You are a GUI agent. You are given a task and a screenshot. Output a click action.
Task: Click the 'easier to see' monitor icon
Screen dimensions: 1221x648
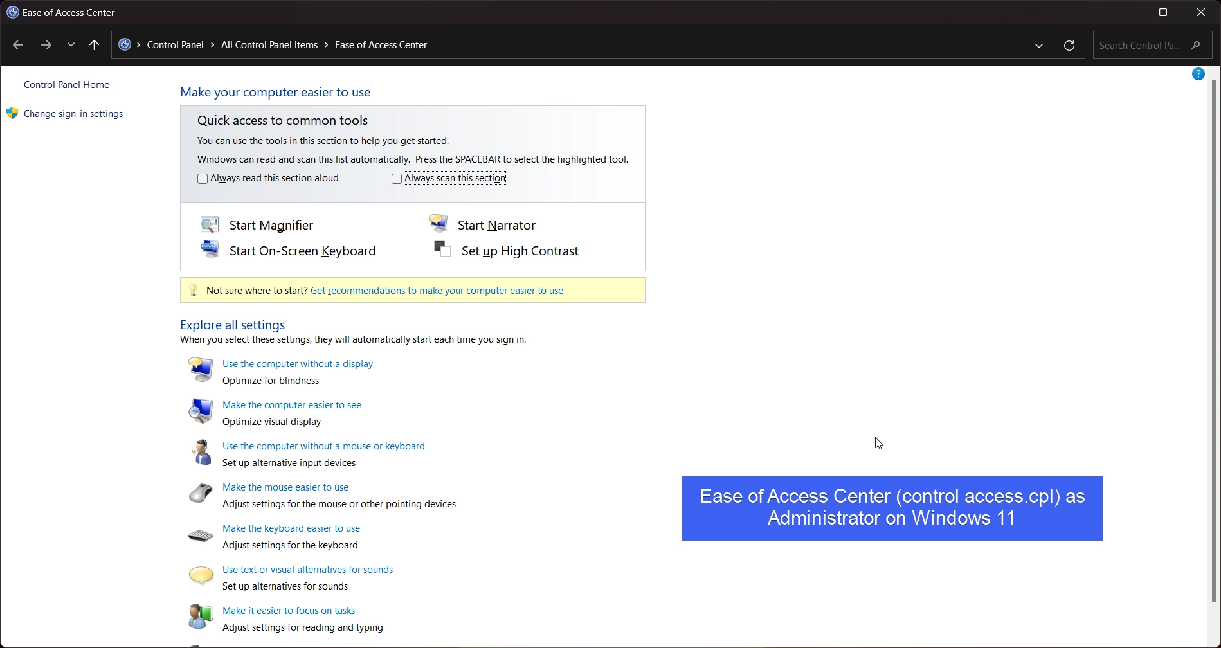coord(201,411)
